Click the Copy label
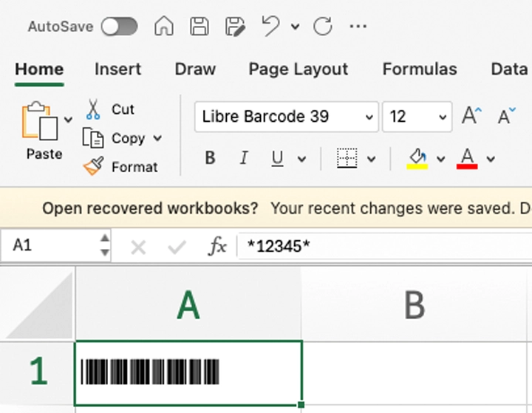 [129, 138]
